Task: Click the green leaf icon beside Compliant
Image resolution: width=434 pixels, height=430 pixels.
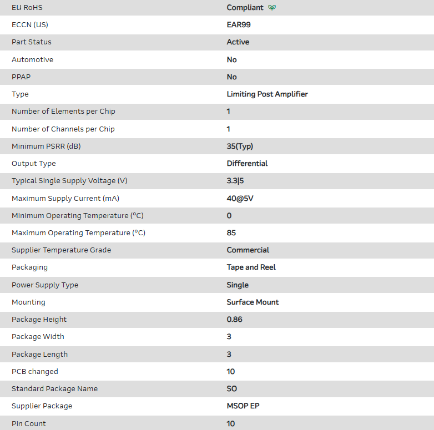Action: point(272,8)
